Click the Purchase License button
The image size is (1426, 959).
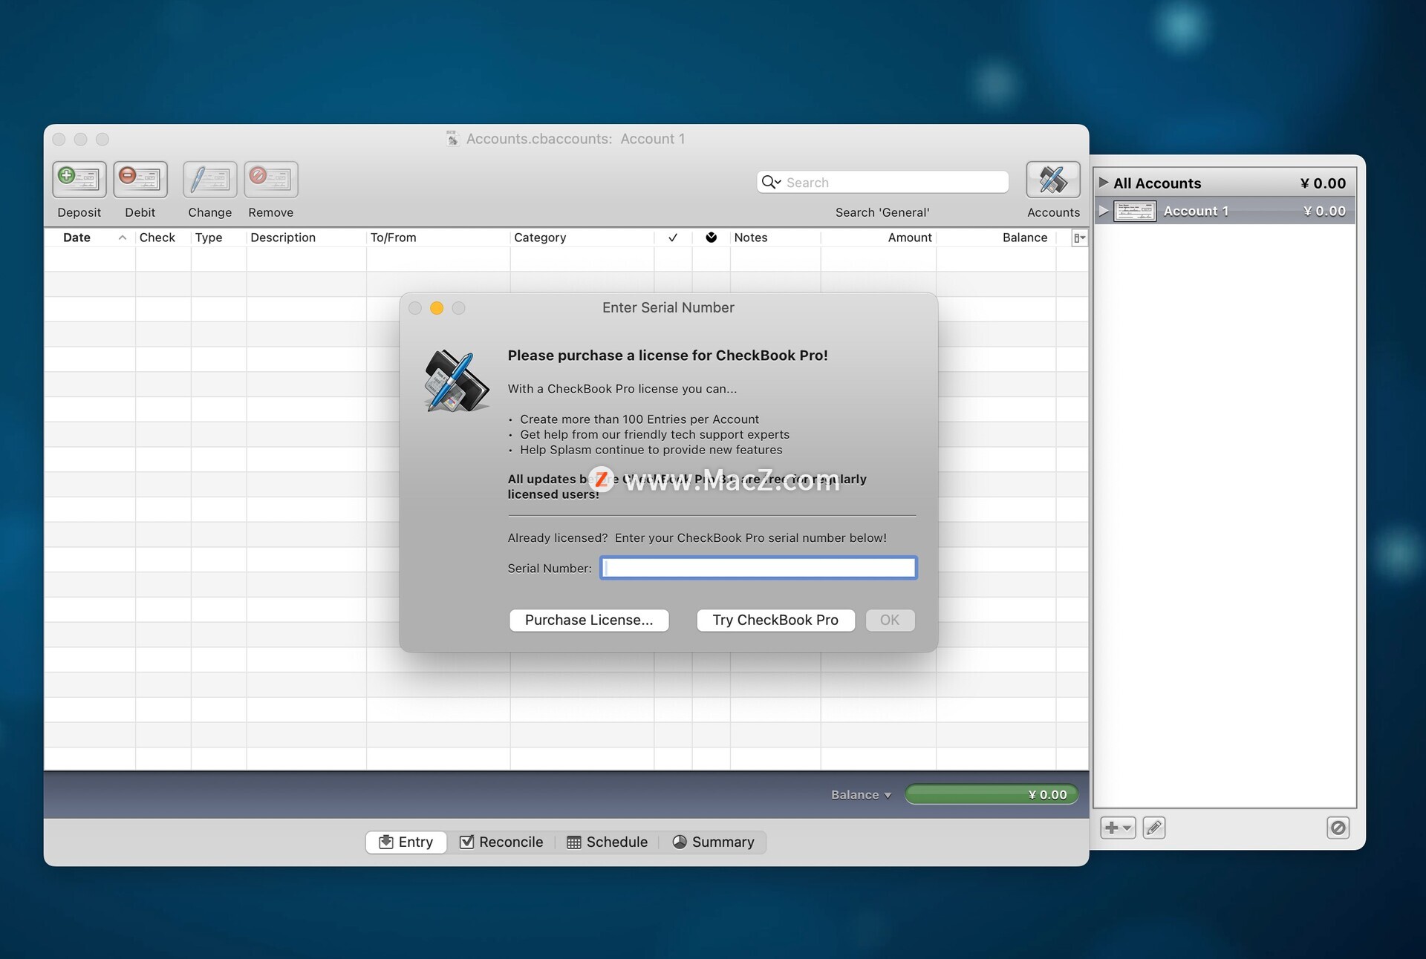click(589, 620)
